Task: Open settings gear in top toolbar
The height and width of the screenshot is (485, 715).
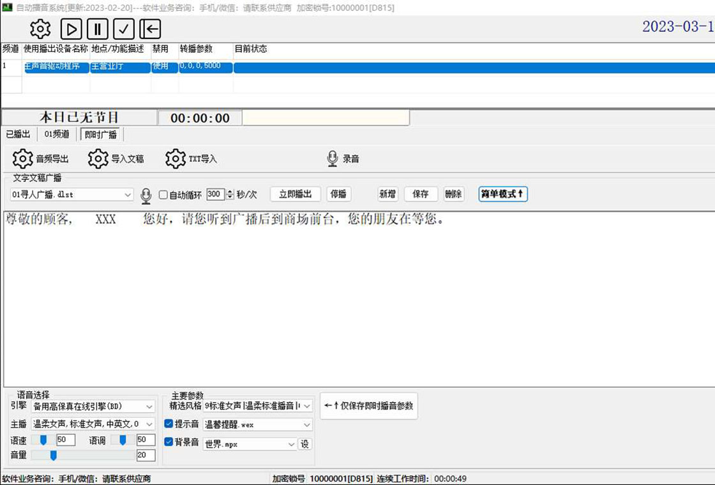Action: 40,29
